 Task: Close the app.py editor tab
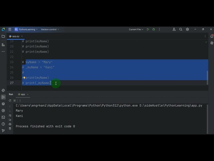[x=22, y=36]
